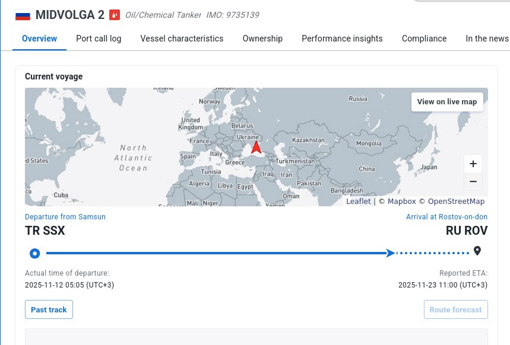
Task: Open the Vessel characteristics tab
Action: point(182,39)
